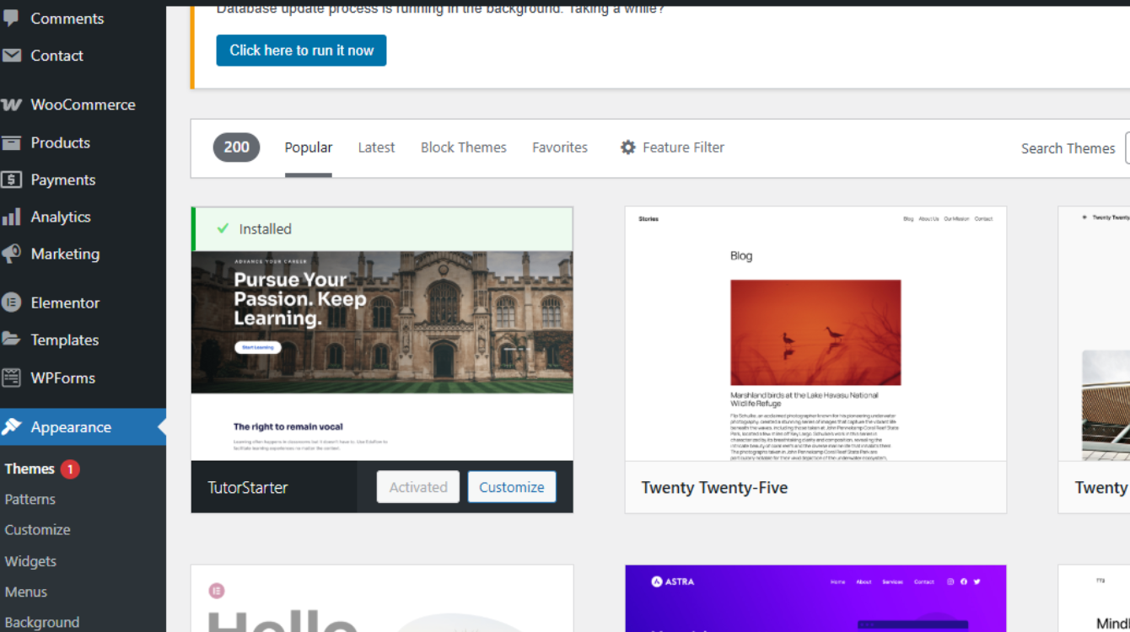Screen dimensions: 1130x632
Task: Click the 'Click here to run it now' button
Action: pos(301,51)
